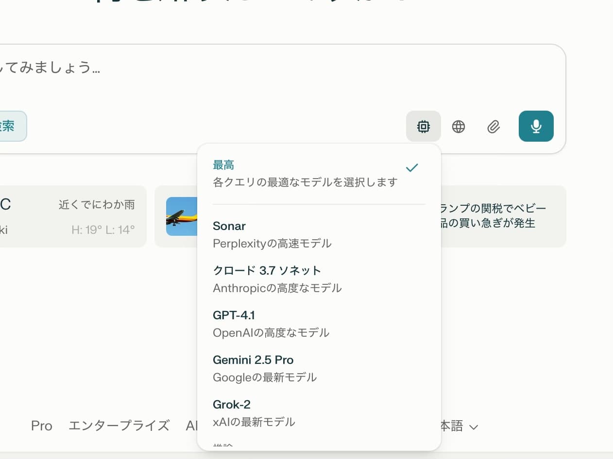Open the Pro footer link

click(42, 426)
